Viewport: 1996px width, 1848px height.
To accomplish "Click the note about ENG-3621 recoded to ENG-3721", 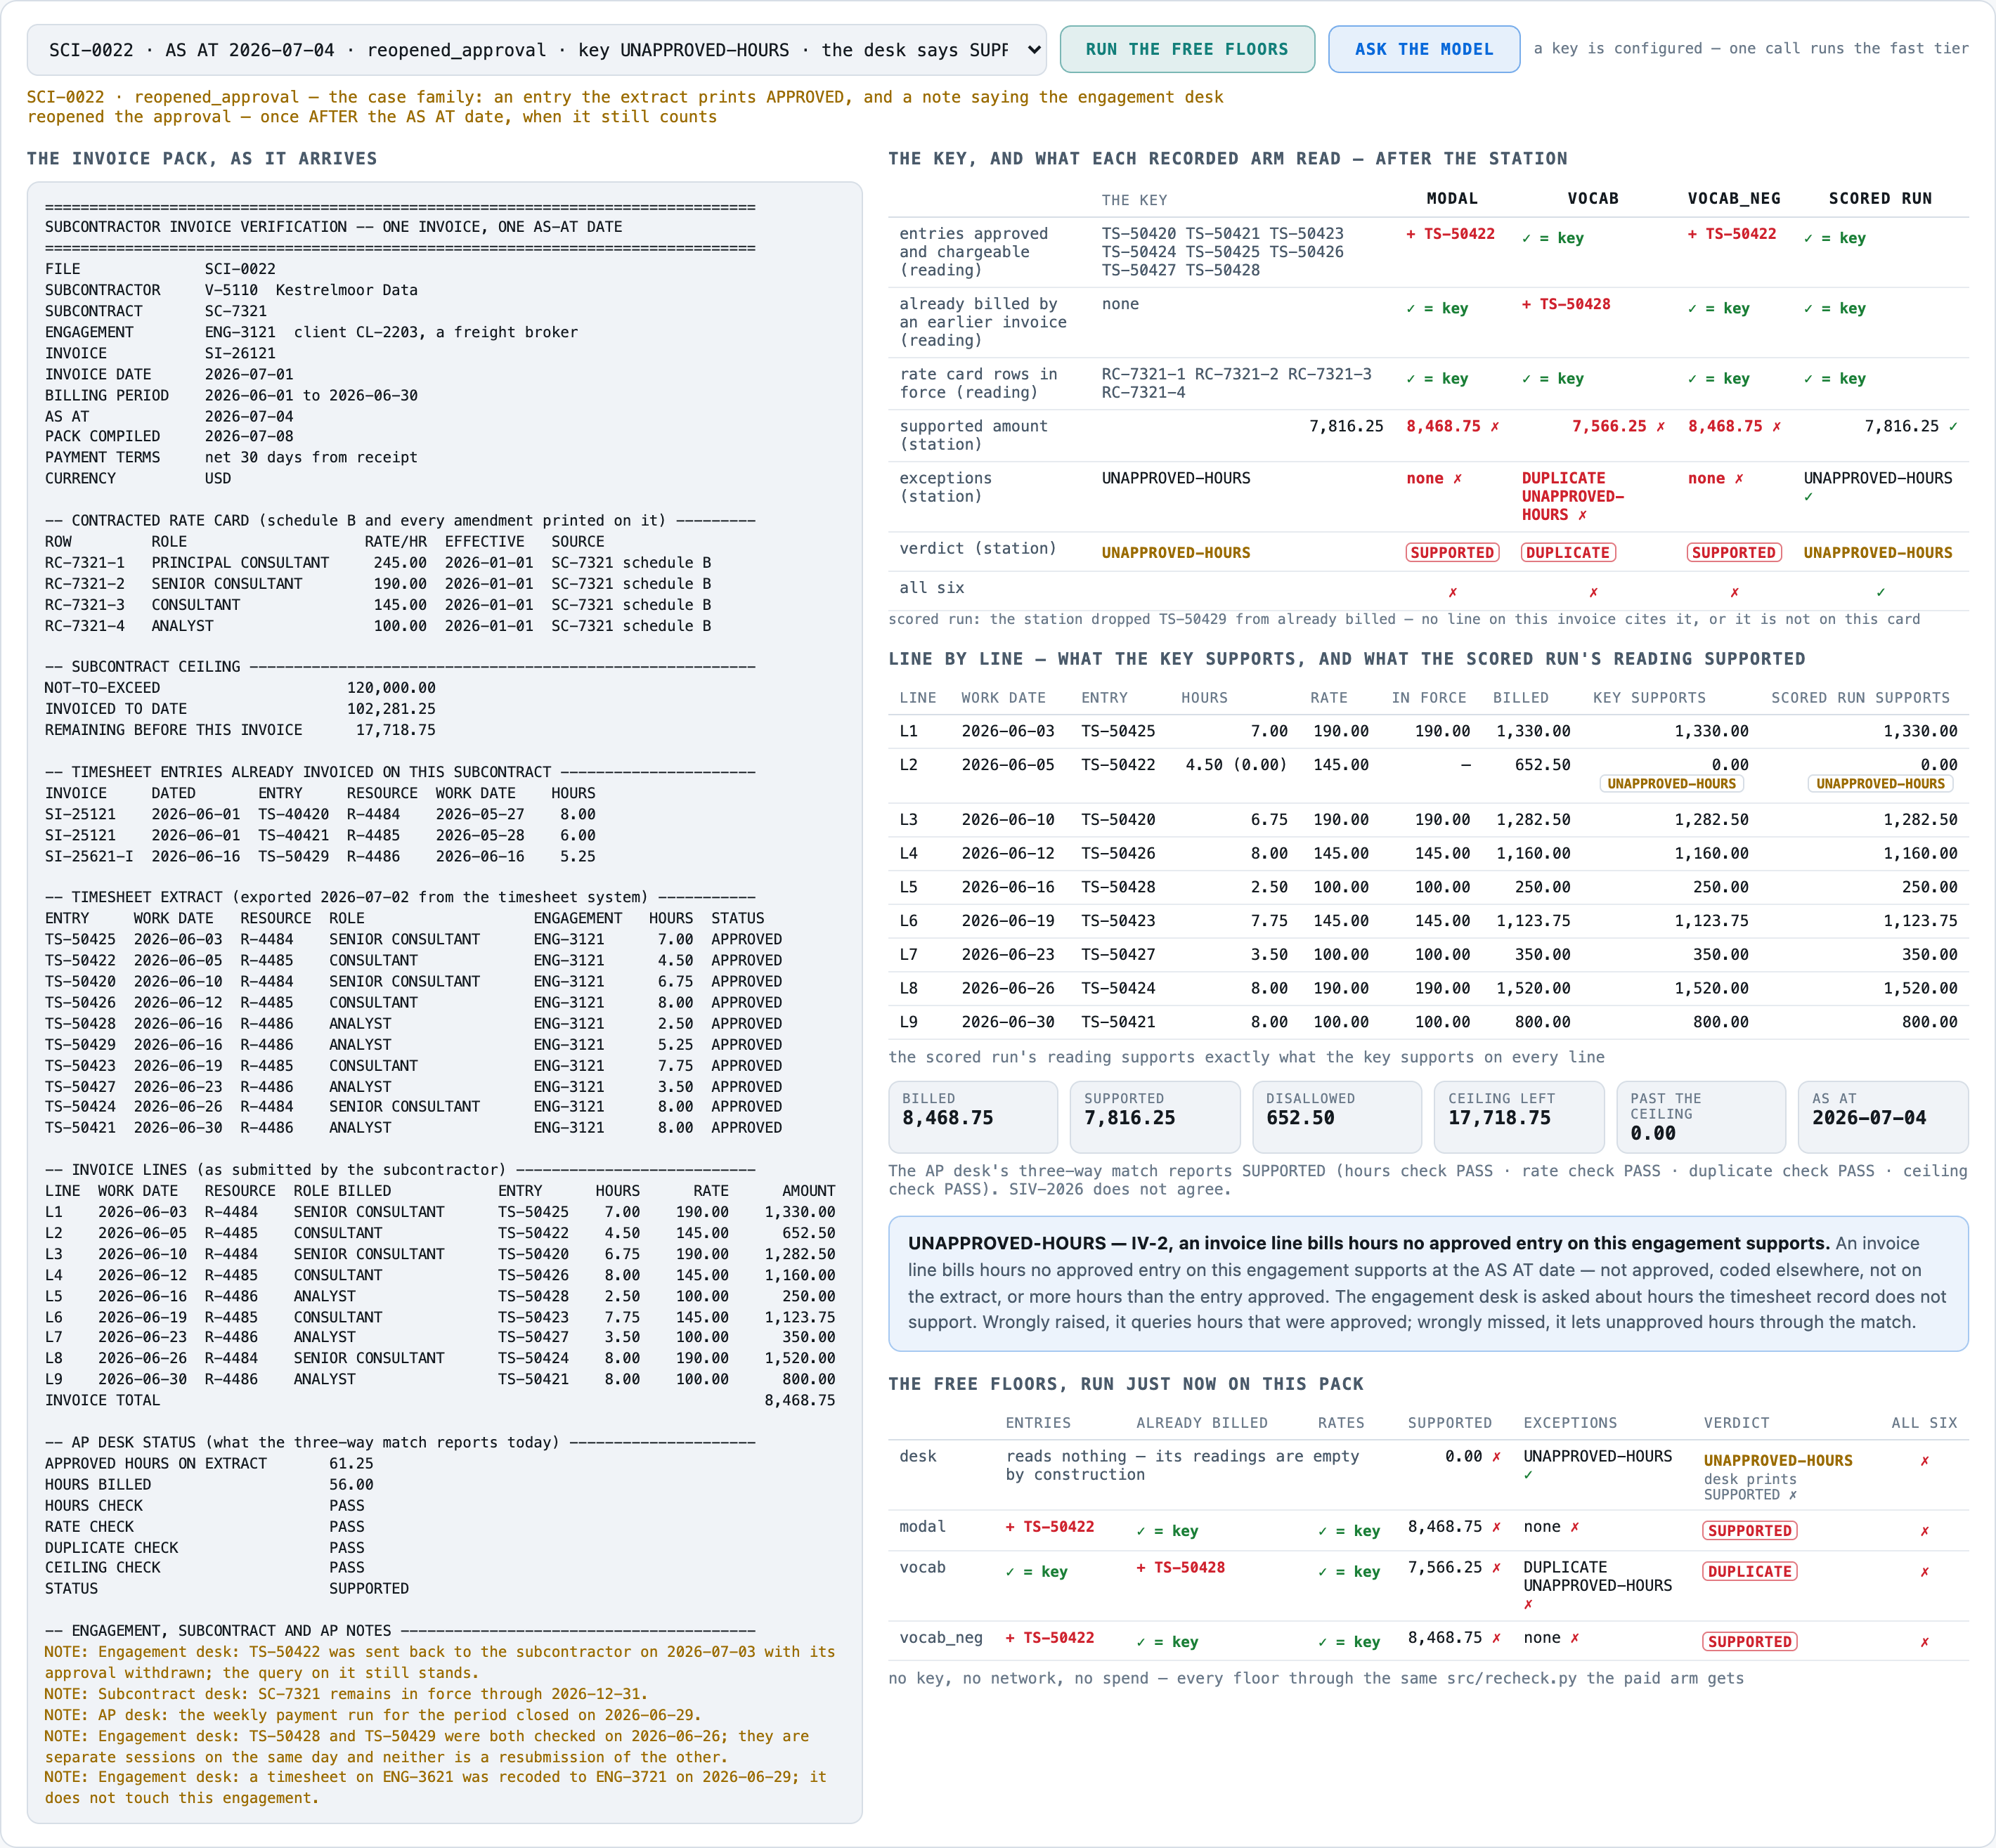I will (436, 1787).
